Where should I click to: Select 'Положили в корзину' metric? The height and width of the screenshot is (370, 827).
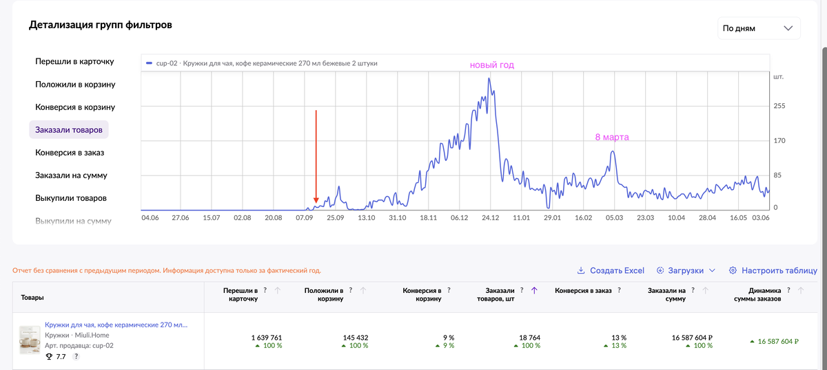(x=75, y=85)
